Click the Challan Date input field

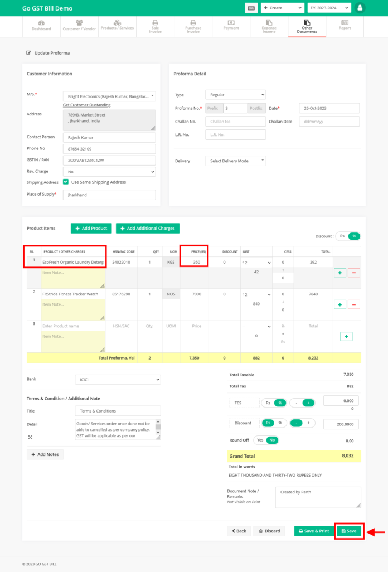coord(329,121)
